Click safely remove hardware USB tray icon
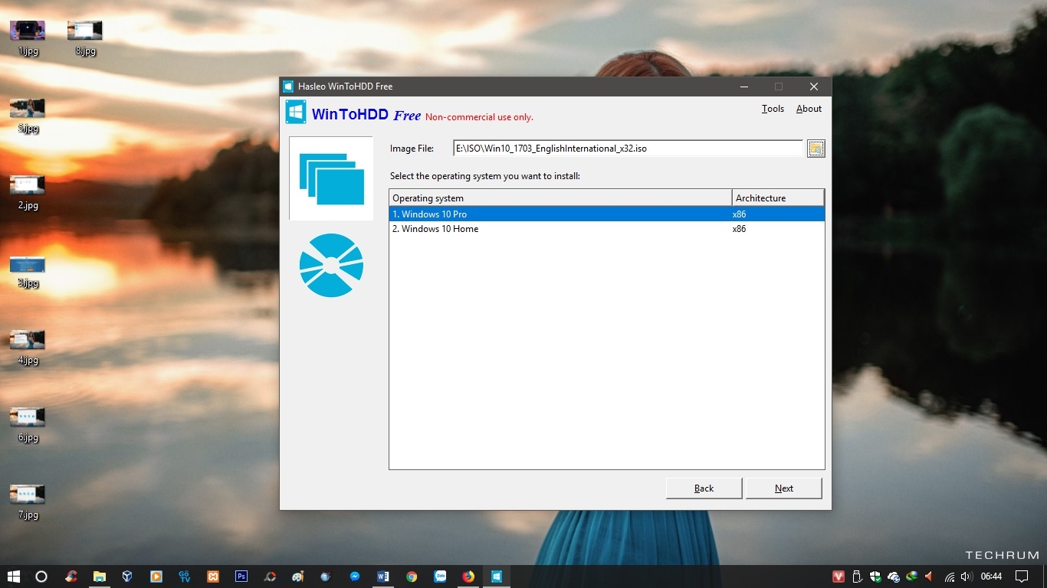Image resolution: width=1047 pixels, height=588 pixels. tap(857, 577)
